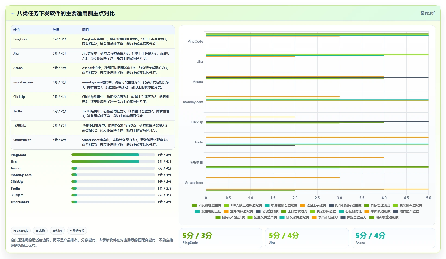This screenshot has height=259, width=446.
Task: Toggle the 业务团队适配度 legend series
Action: point(238,211)
